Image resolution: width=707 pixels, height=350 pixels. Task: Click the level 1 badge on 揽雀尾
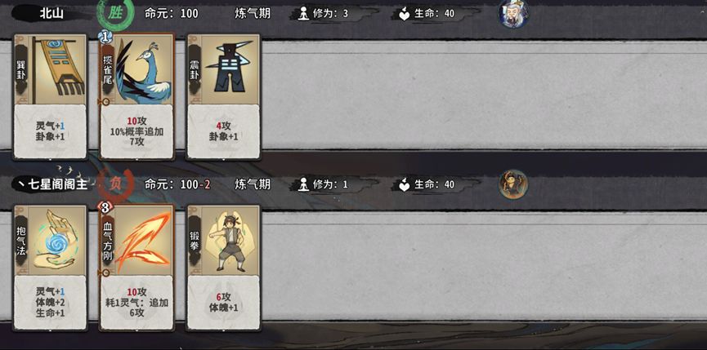tap(105, 38)
